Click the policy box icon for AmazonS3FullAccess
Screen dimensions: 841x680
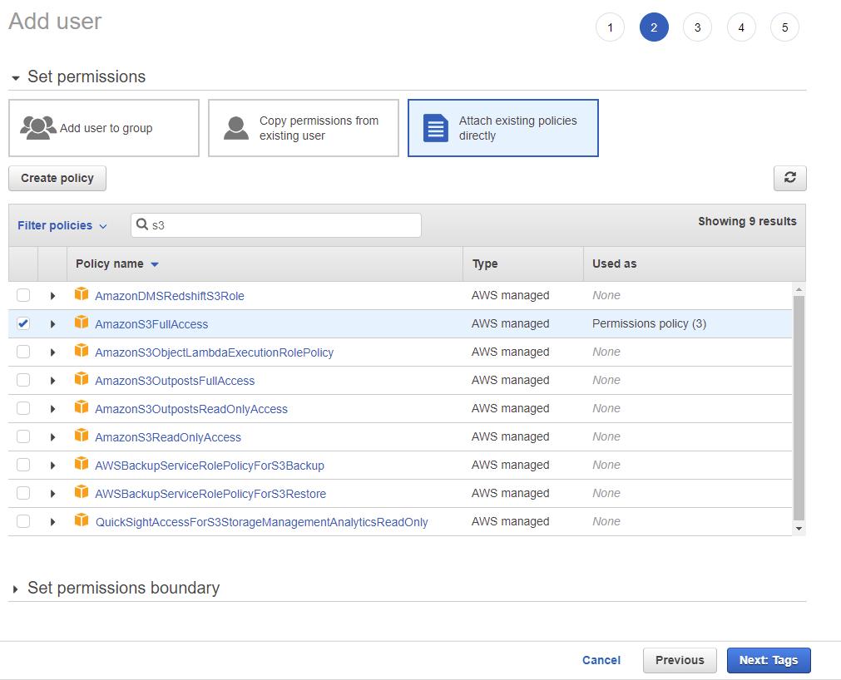[x=82, y=322]
